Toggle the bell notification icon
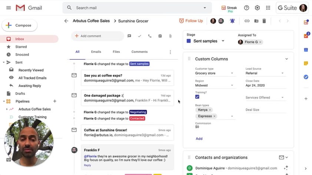This screenshot has height=175, width=312. pos(232,21)
